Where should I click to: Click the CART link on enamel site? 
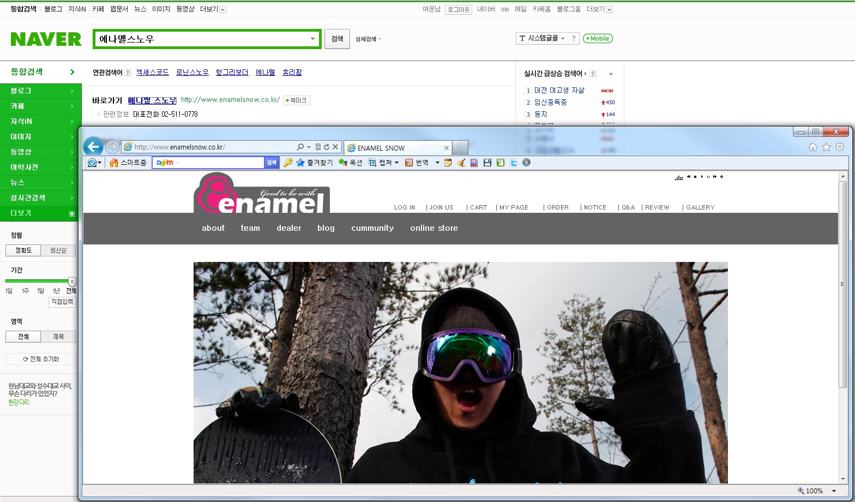(478, 207)
